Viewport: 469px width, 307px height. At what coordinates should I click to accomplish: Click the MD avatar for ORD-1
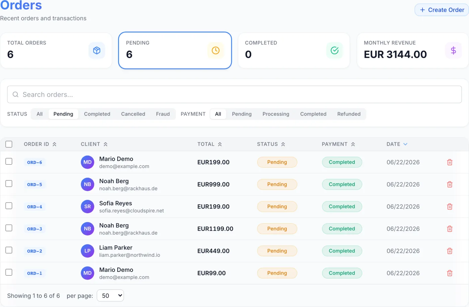click(87, 273)
